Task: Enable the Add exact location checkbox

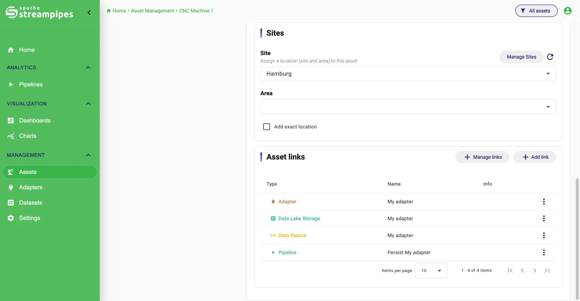Action: [266, 127]
